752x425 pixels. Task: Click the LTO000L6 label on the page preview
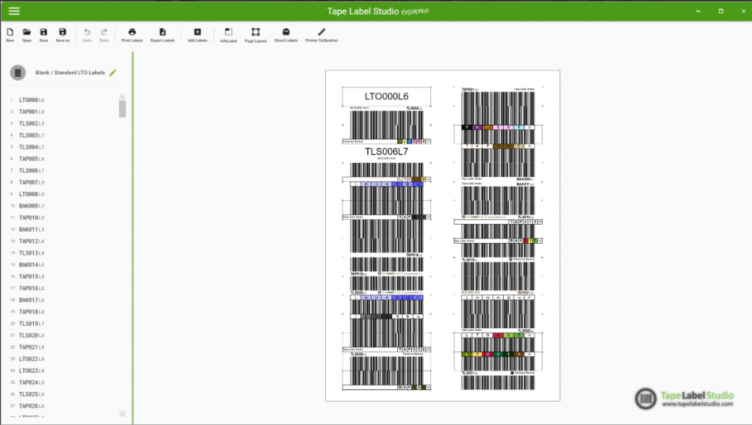pyautogui.click(x=386, y=96)
